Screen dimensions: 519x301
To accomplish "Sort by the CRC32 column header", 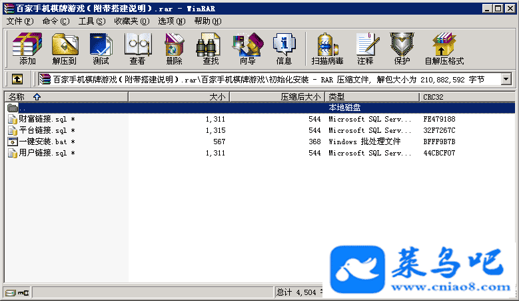I will click(x=467, y=97).
